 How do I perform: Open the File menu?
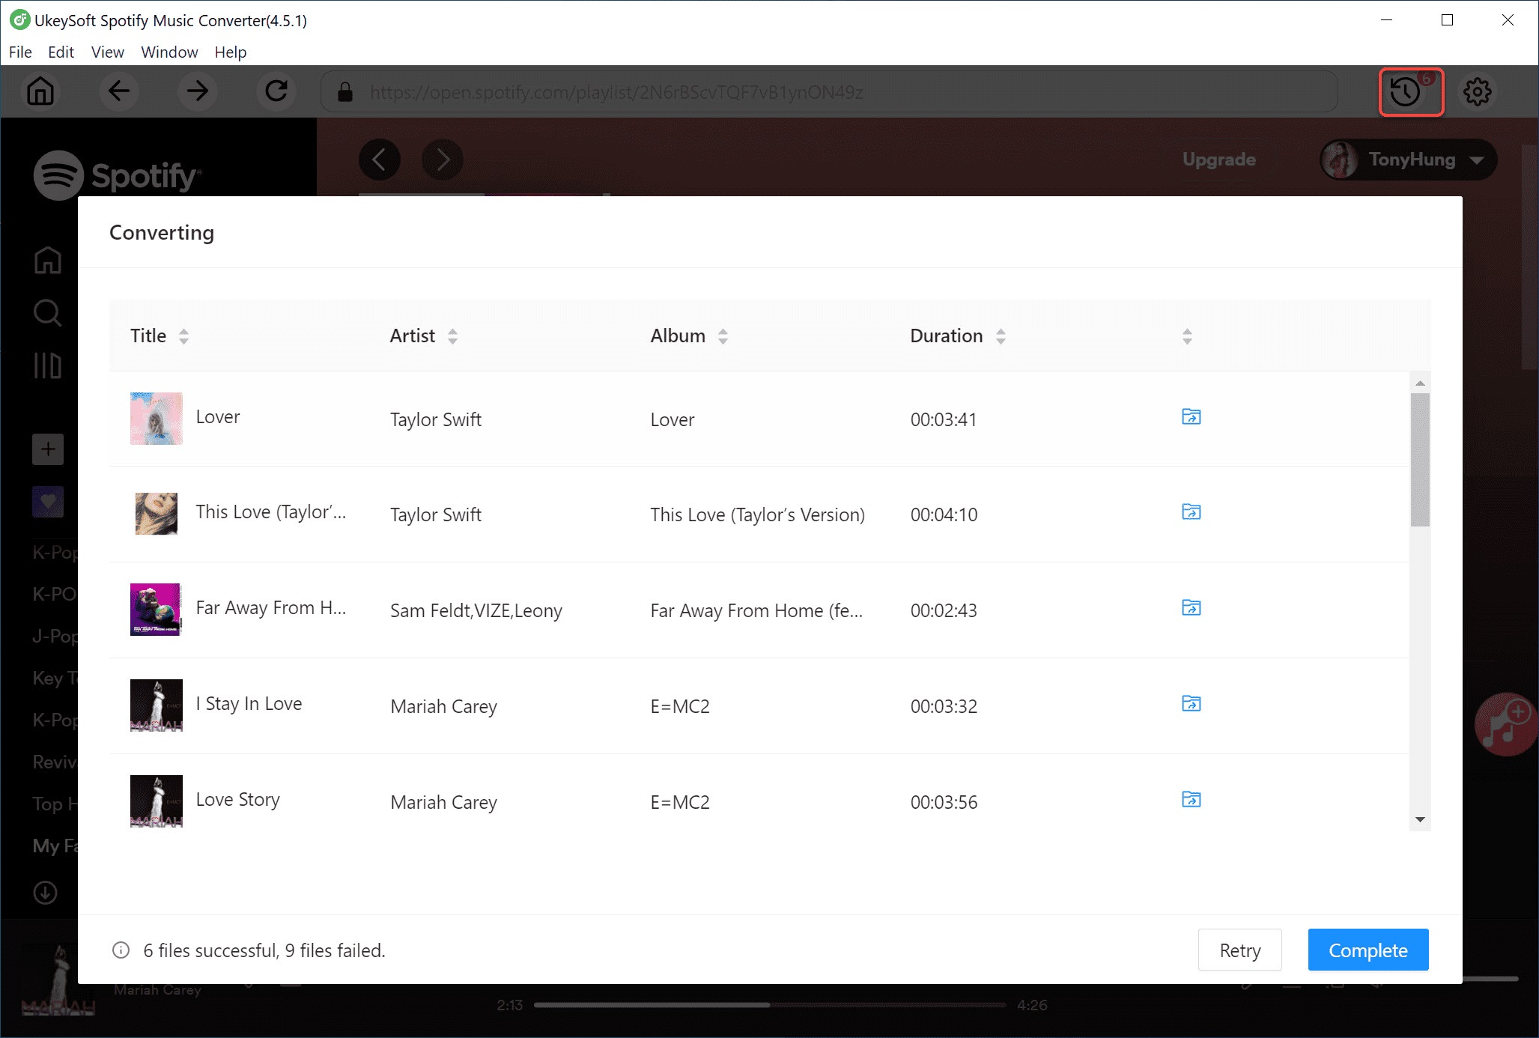[19, 51]
